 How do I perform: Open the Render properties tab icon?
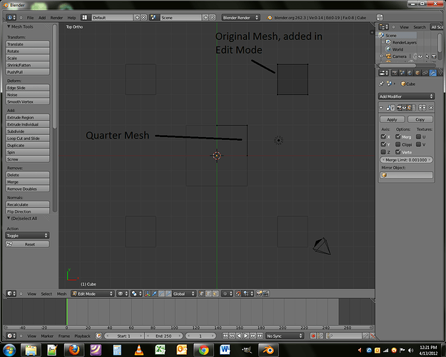(395, 73)
